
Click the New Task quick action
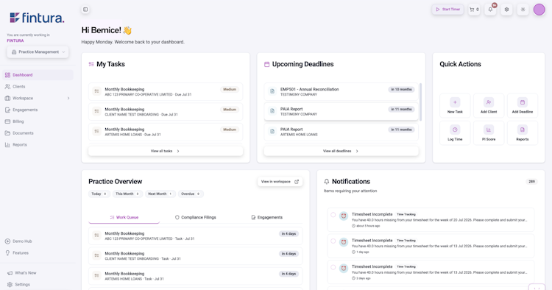(x=455, y=105)
